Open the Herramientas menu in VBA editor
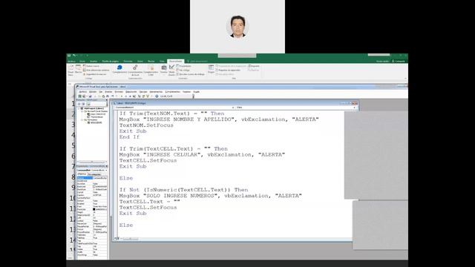This screenshot has width=475, height=267. [156, 92]
